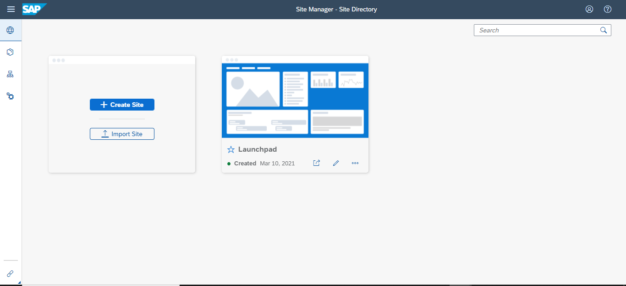Open Launchpad more options ellipsis
The width and height of the screenshot is (626, 286).
coord(355,163)
